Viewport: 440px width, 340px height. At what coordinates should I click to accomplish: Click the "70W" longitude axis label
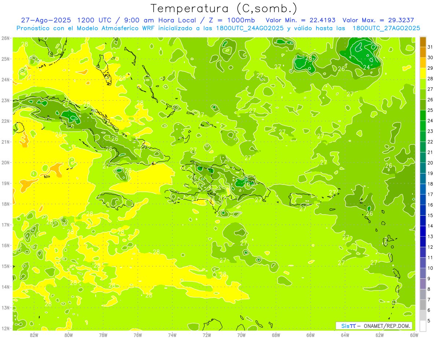click(x=241, y=335)
